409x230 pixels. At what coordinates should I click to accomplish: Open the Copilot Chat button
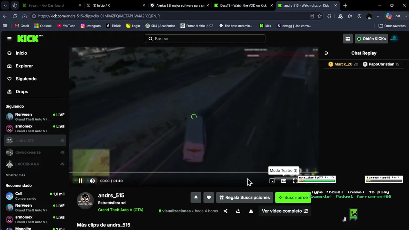[393, 16]
